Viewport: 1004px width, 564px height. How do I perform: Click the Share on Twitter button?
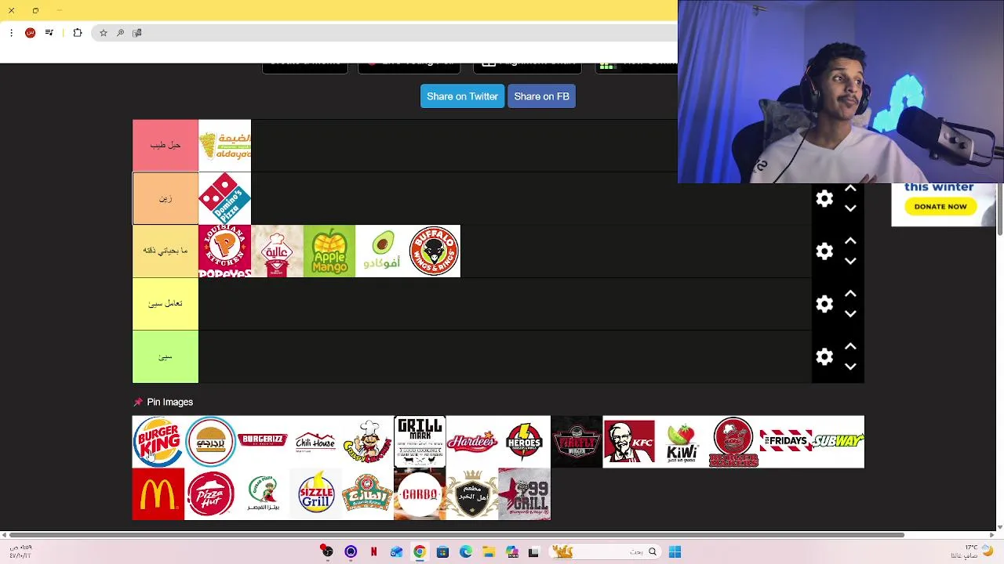click(x=462, y=96)
